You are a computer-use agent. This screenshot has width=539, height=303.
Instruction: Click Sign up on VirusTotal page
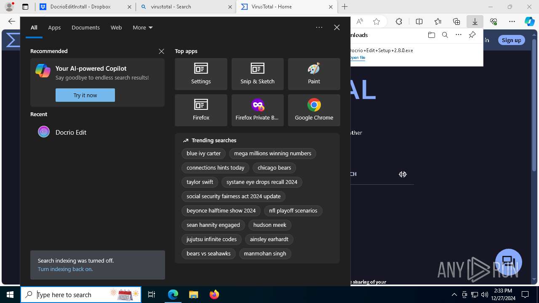512,40
